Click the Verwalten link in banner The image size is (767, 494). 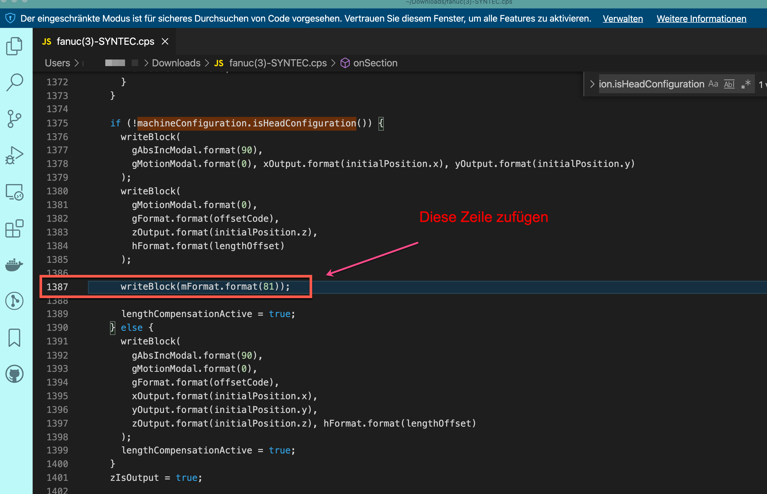(x=622, y=19)
